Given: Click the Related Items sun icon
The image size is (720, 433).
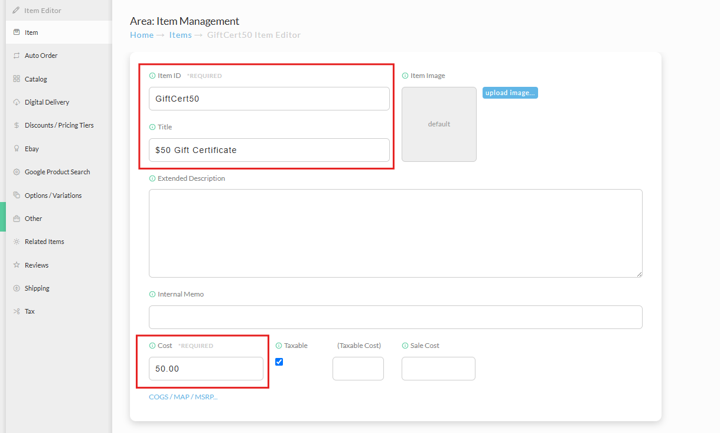Looking at the screenshot, I should point(17,242).
